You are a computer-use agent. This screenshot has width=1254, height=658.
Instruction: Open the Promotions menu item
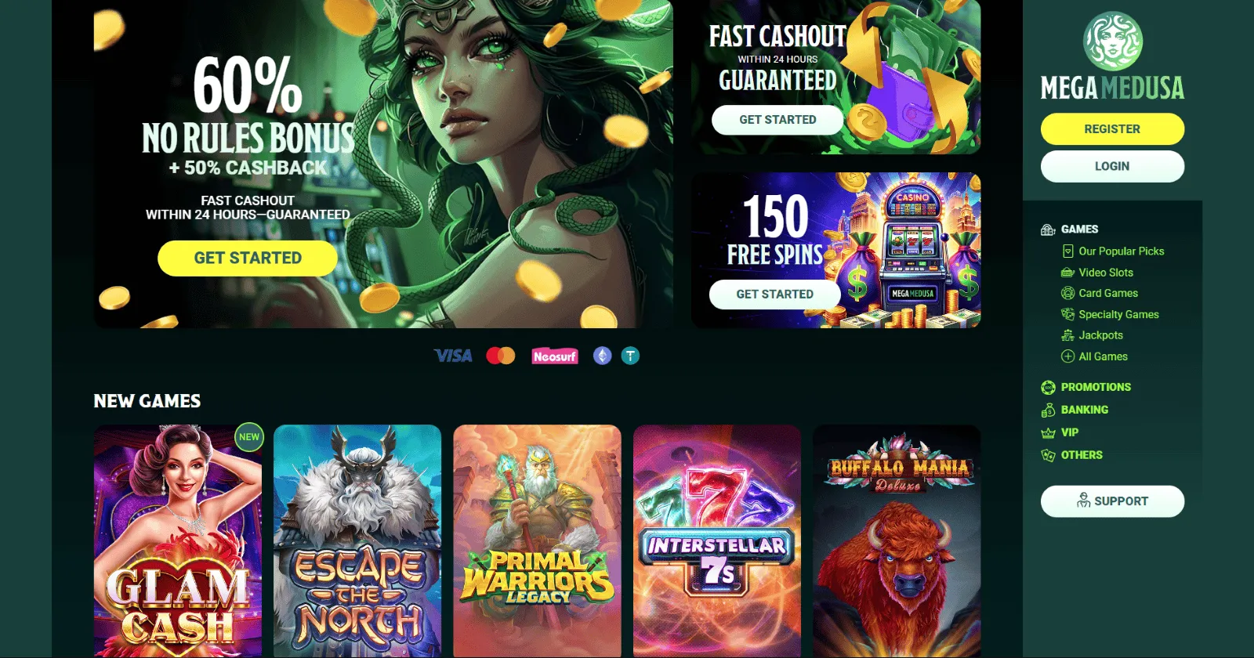(x=1095, y=387)
